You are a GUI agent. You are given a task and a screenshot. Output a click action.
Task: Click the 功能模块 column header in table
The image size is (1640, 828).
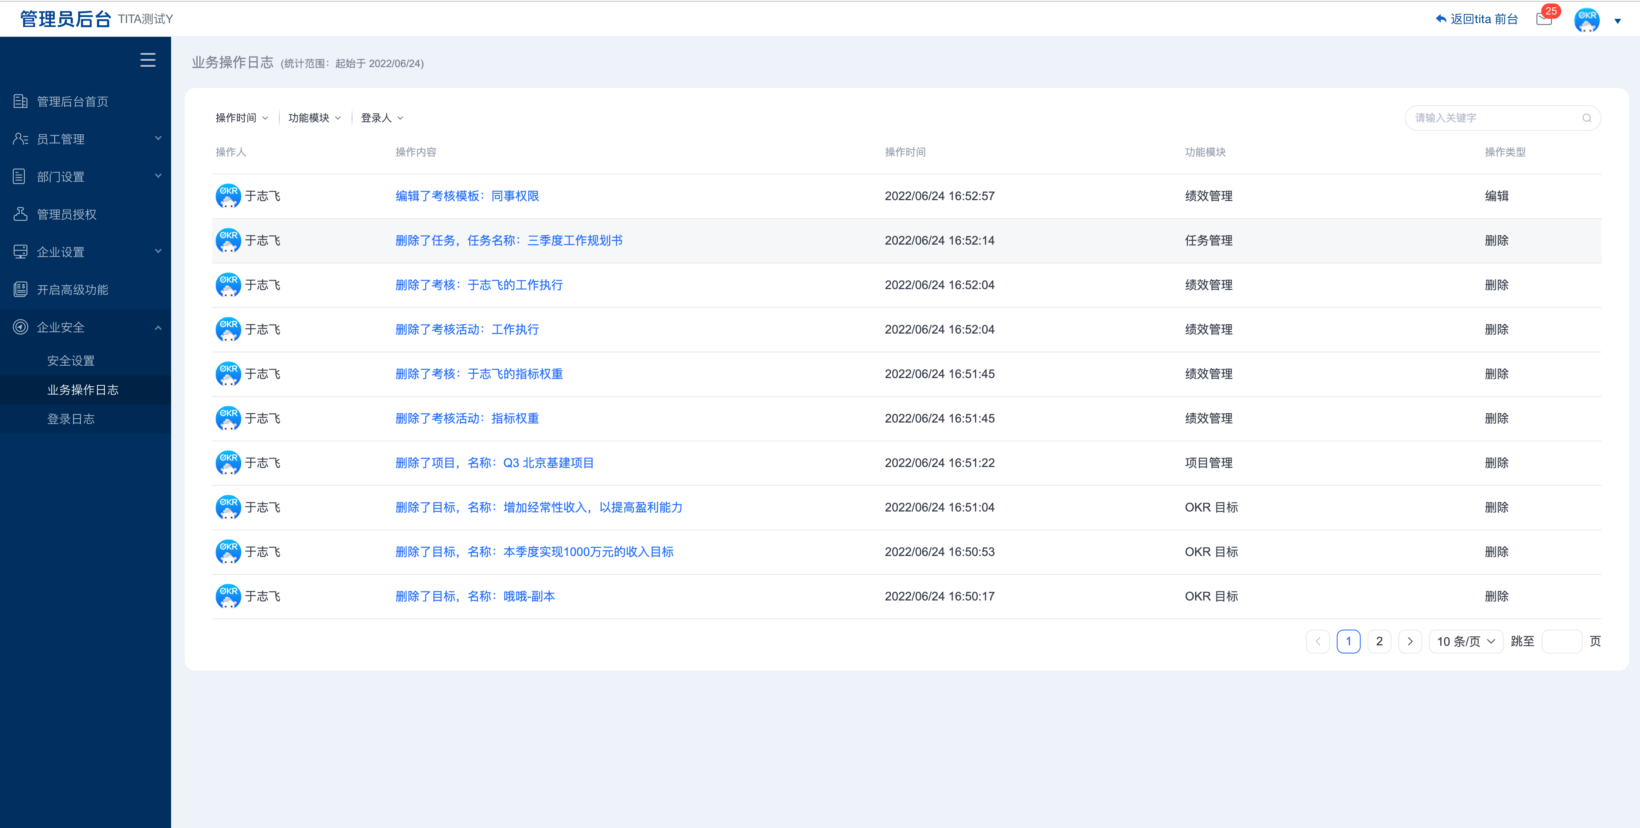(x=1205, y=152)
